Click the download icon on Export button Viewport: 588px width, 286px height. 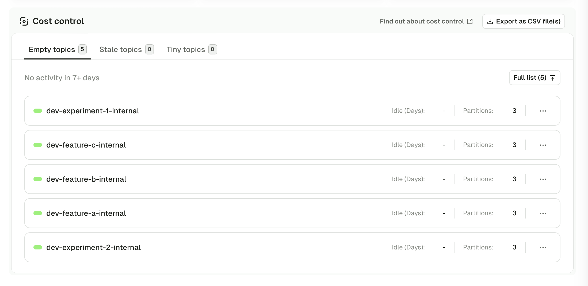point(490,21)
